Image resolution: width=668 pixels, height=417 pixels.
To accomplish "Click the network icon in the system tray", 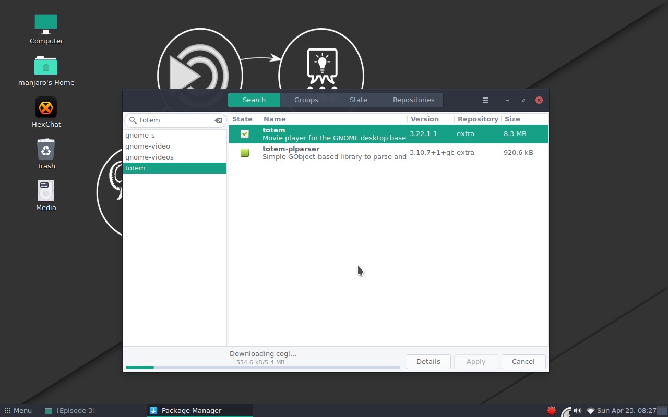I will click(x=590, y=410).
